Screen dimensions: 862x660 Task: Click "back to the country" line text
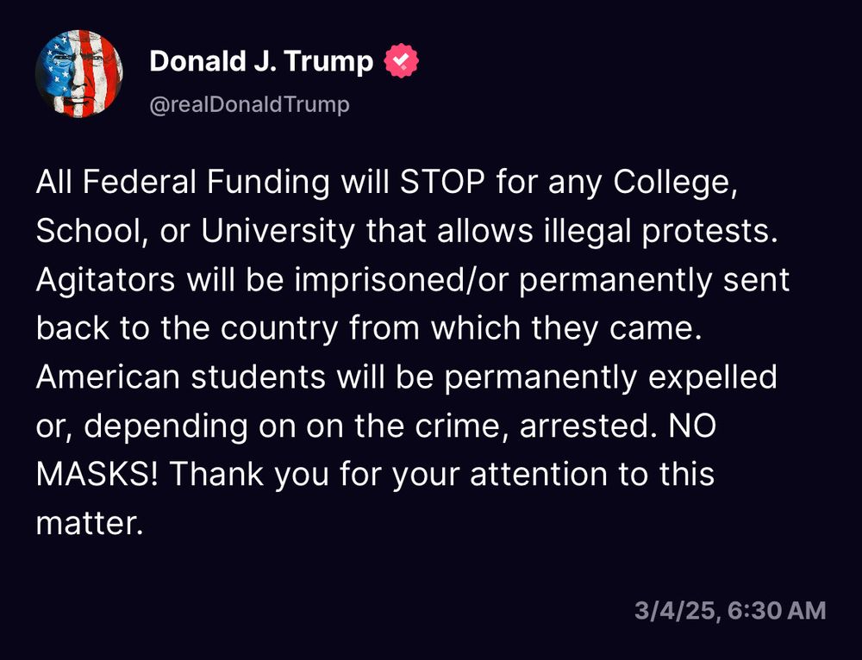coord(187,328)
